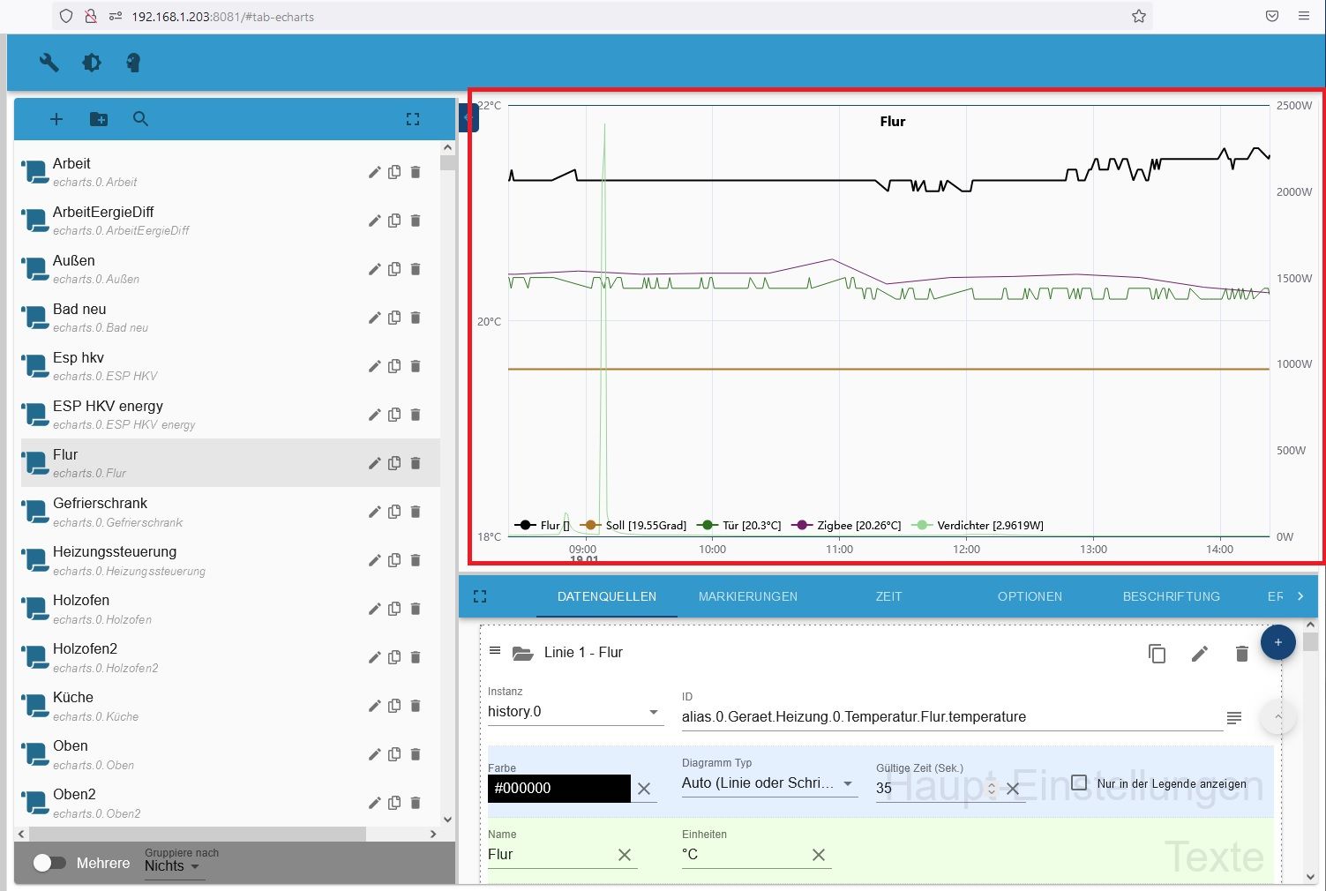The width and height of the screenshot is (1326, 891).
Task: Edit Linie 1 - Flur line settings
Action: click(x=1199, y=654)
